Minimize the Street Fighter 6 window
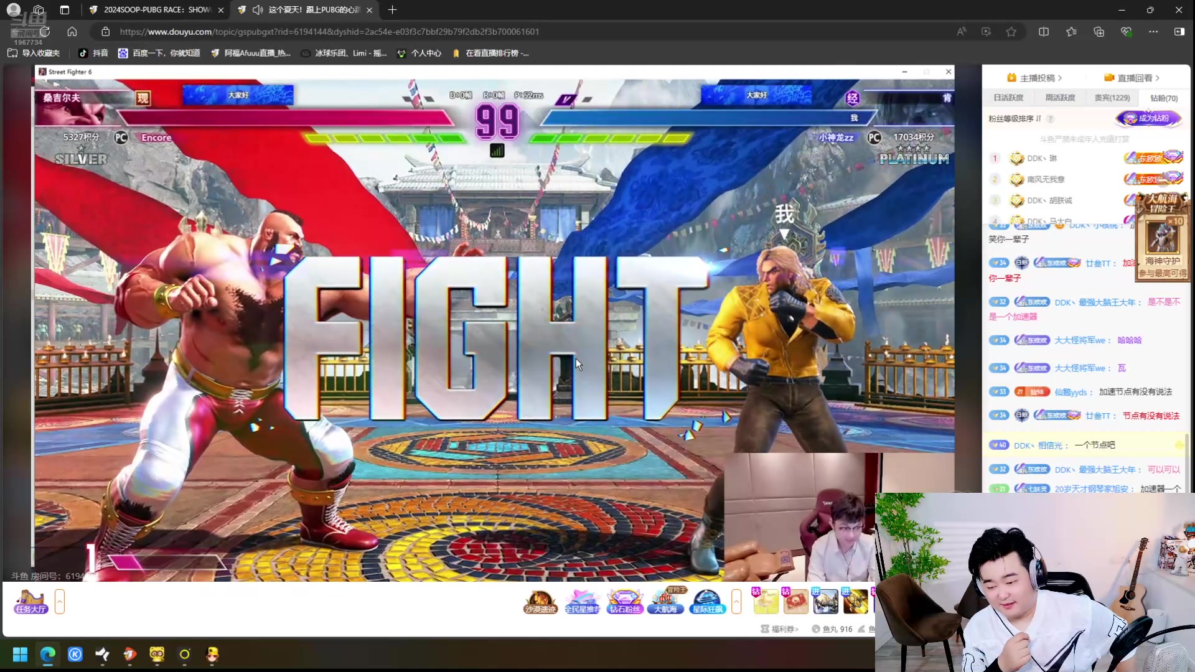The image size is (1195, 672). coord(904,72)
